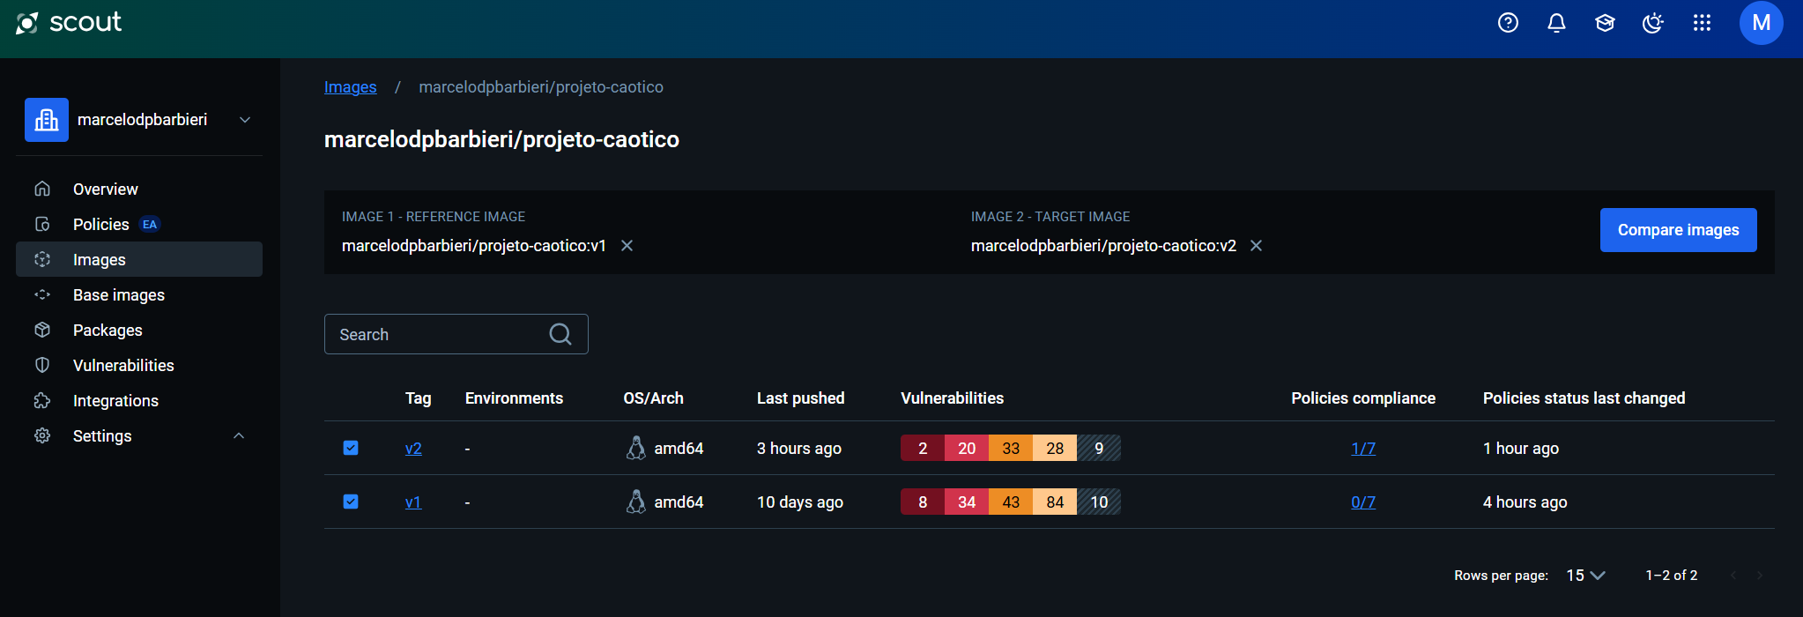Click the user avatar M

pos(1761,23)
